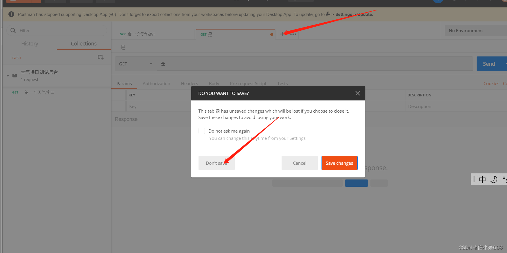
Task: Select the GET 是 request tab
Action: coord(235,34)
